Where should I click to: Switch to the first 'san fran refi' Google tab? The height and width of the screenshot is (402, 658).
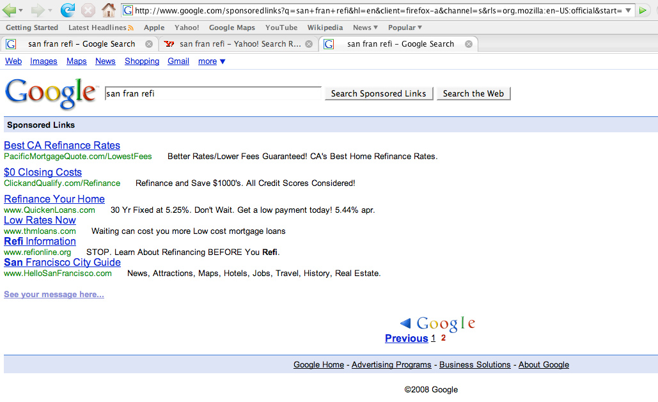pos(79,44)
